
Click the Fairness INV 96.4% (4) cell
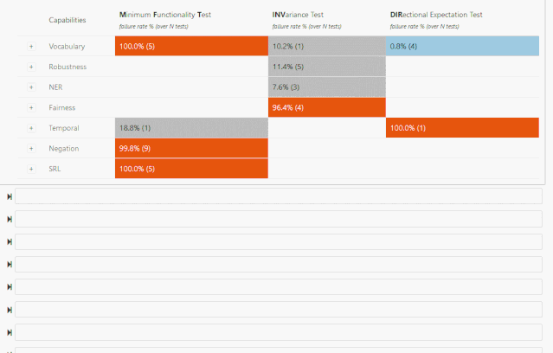click(327, 107)
